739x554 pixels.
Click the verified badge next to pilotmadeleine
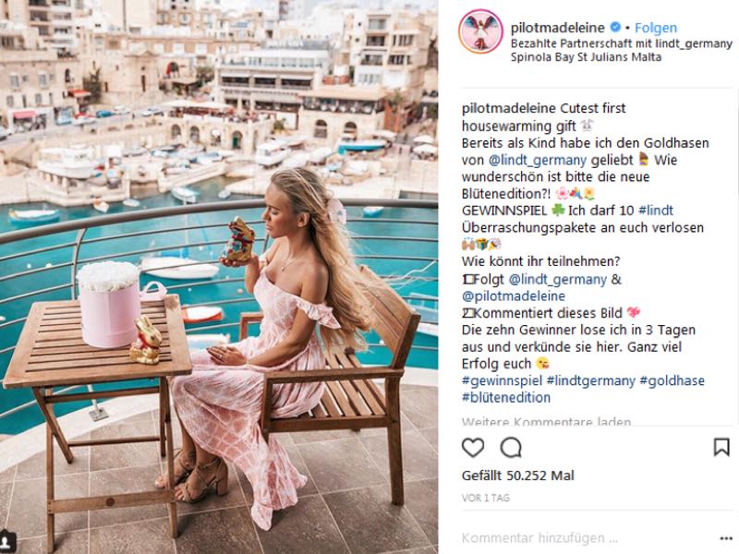point(615,28)
